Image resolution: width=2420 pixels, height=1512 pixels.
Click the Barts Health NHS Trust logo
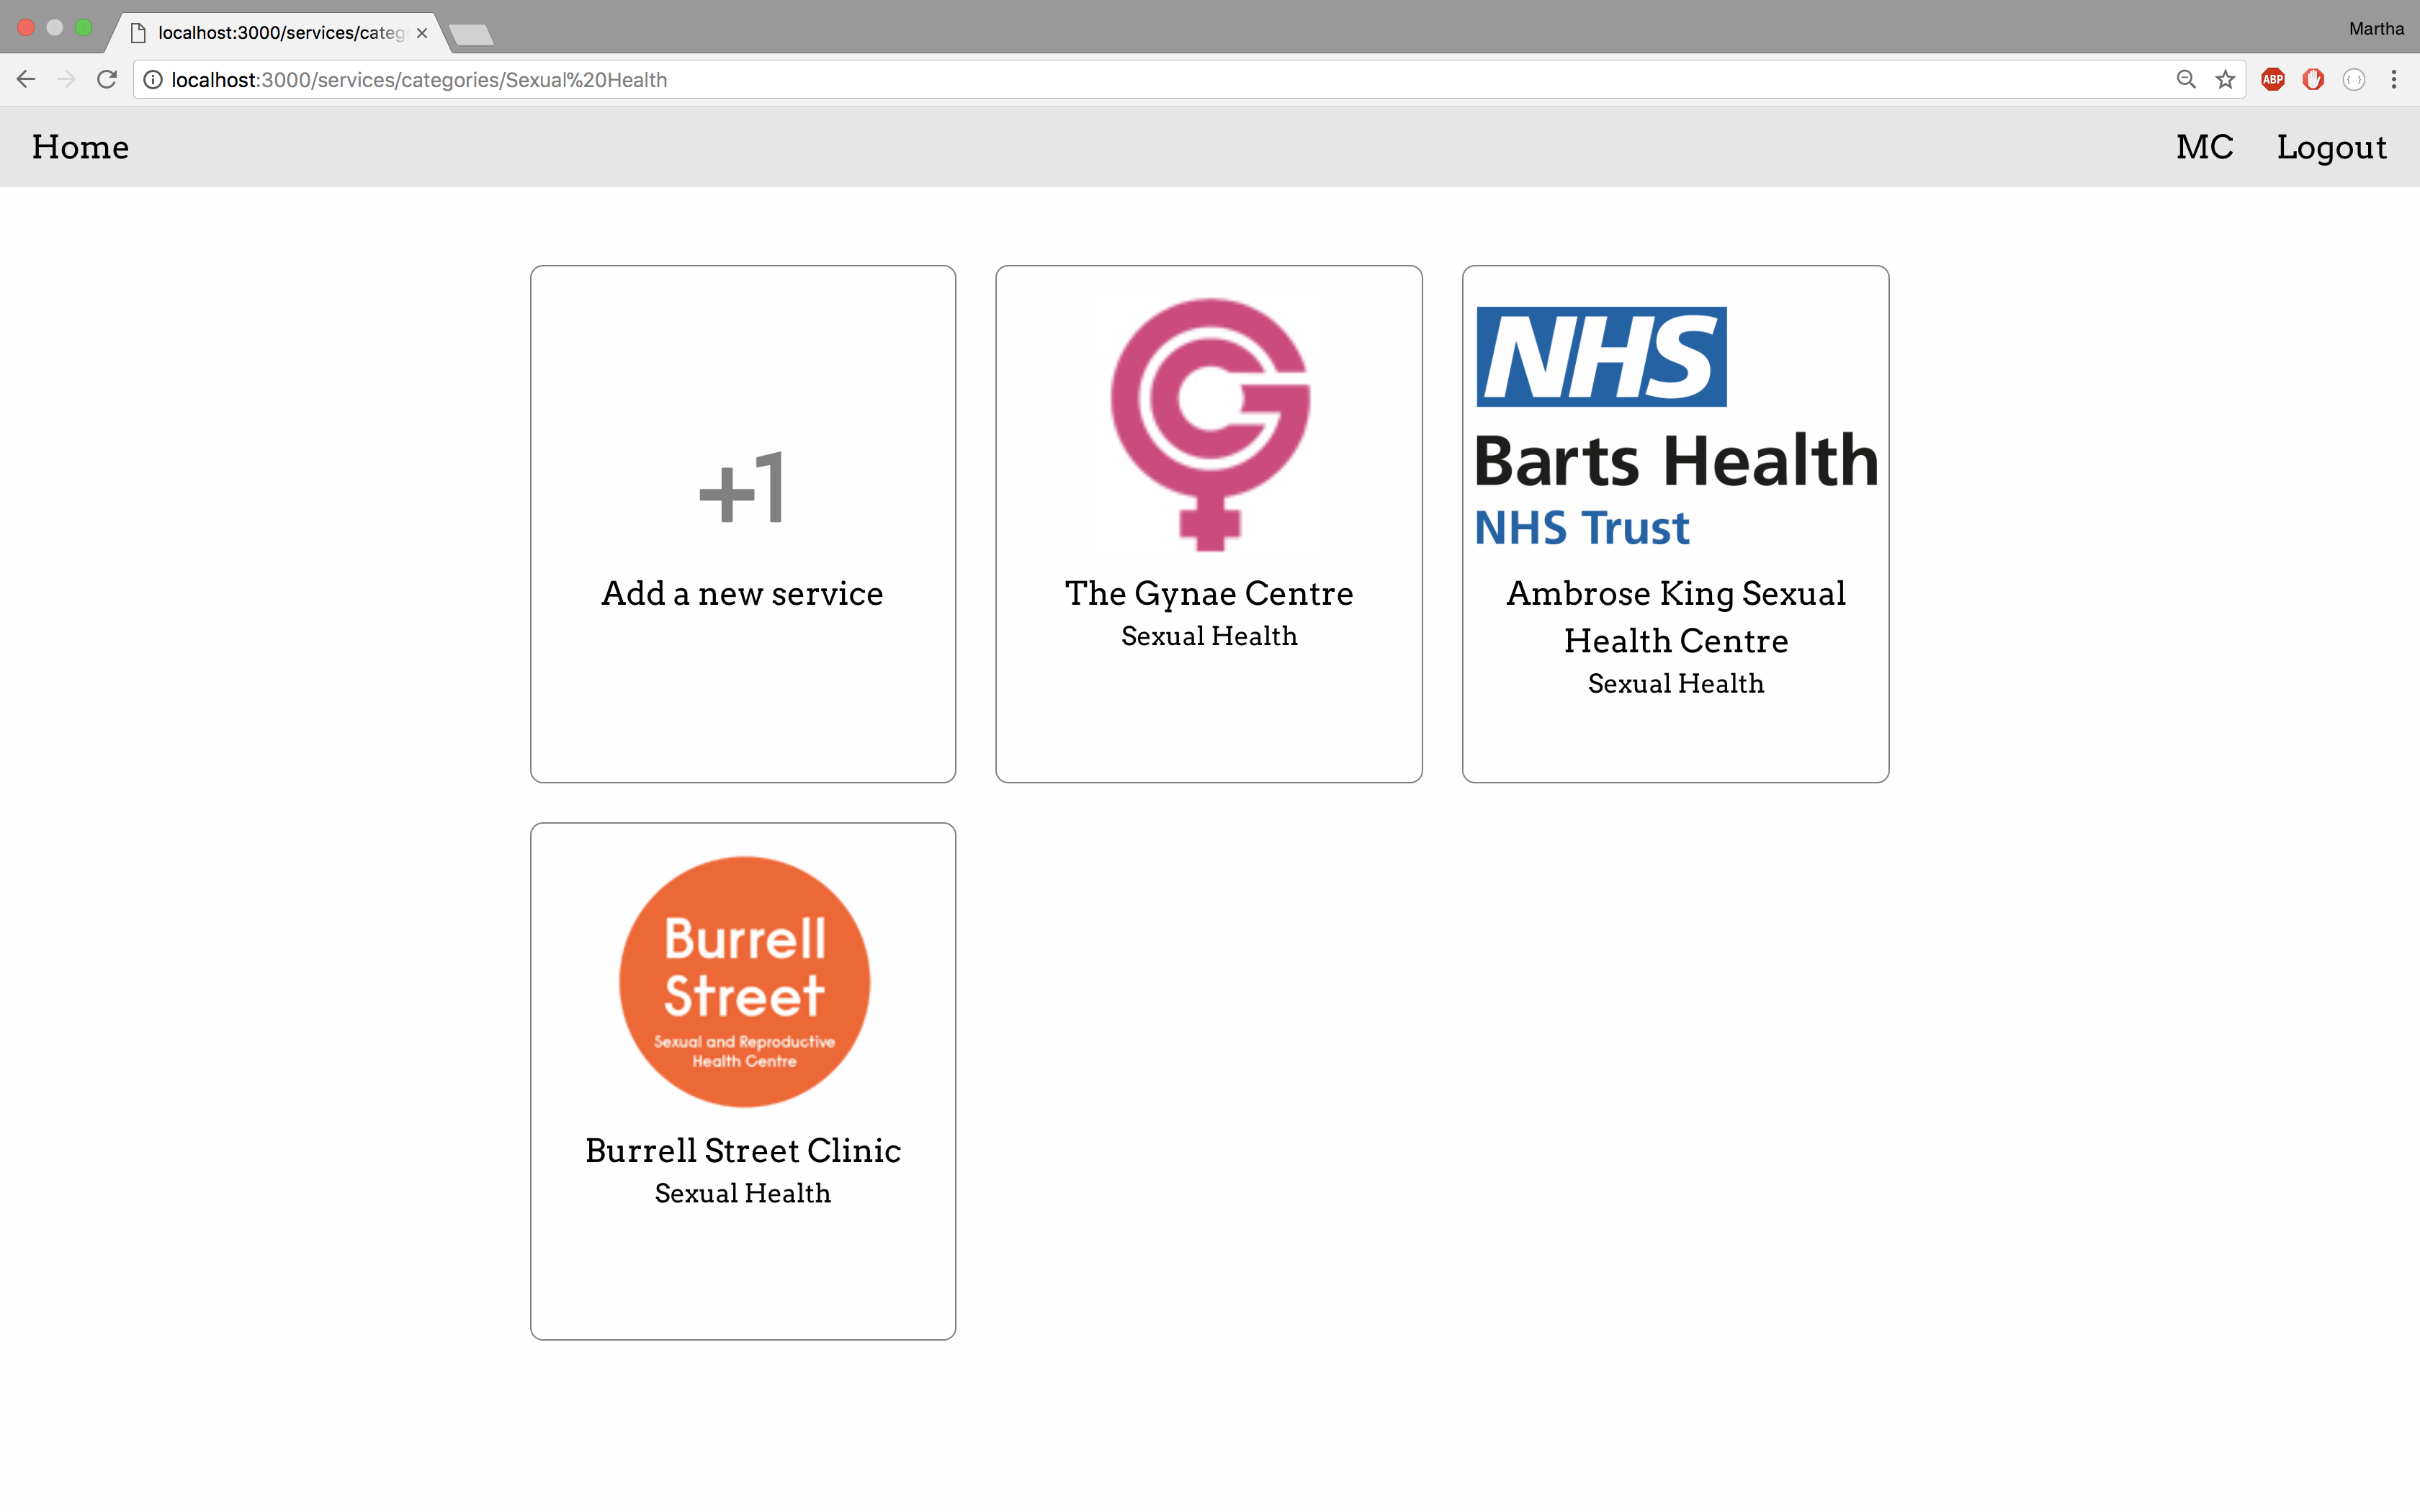(1675, 427)
